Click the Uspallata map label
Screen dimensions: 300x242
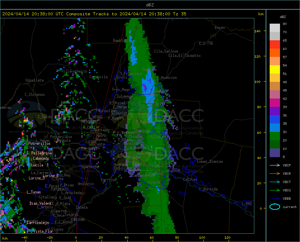tap(34, 80)
